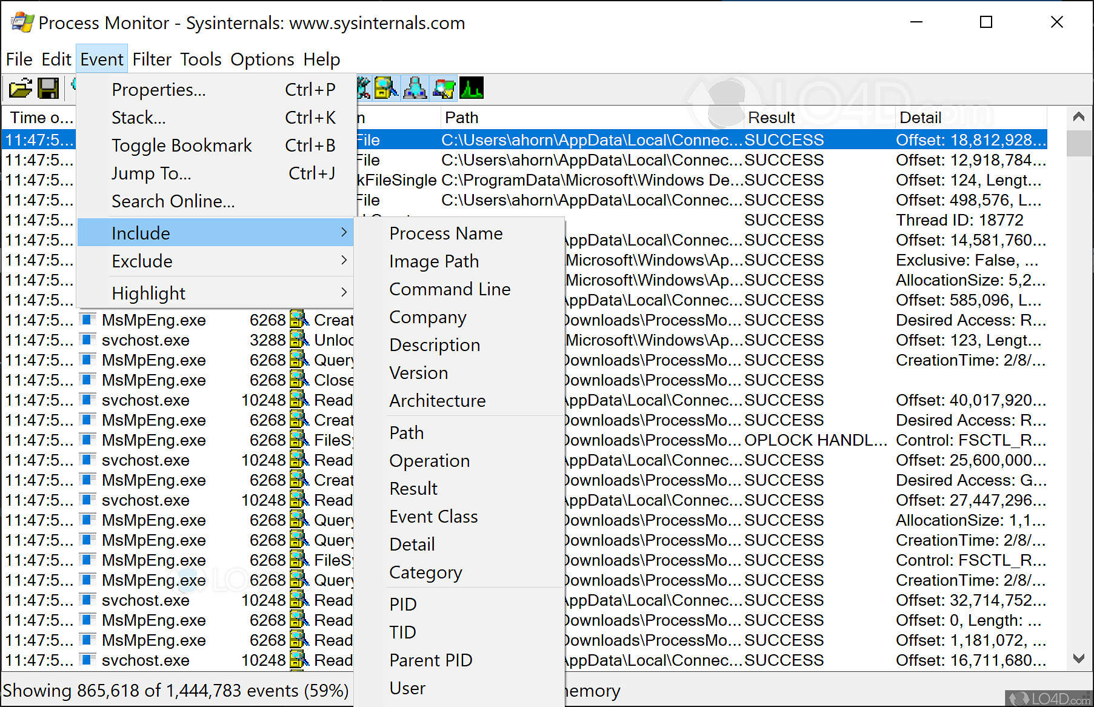The width and height of the screenshot is (1094, 707).
Task: Include by Description
Action: [x=459, y=345]
